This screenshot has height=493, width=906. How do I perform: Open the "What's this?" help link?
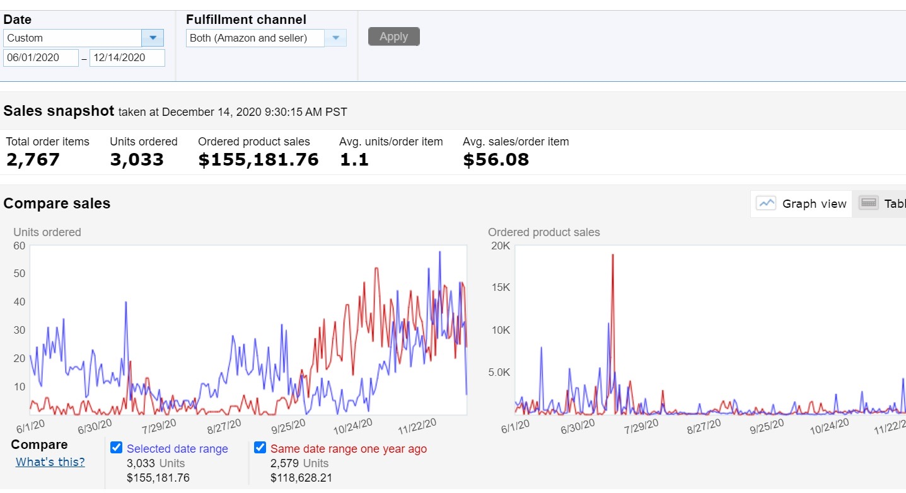tap(50, 462)
